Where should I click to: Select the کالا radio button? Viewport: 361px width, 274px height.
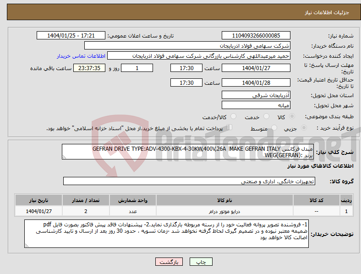[292, 116]
